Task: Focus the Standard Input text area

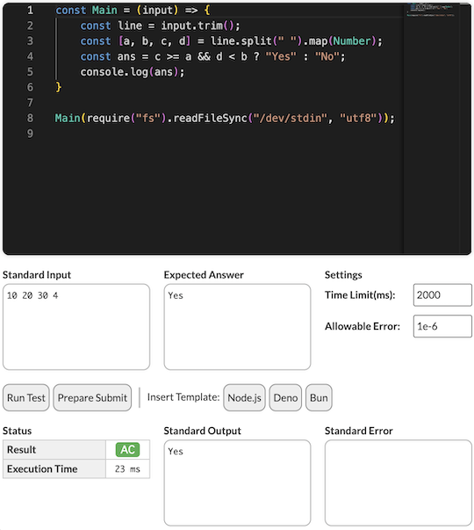Action: click(x=76, y=327)
